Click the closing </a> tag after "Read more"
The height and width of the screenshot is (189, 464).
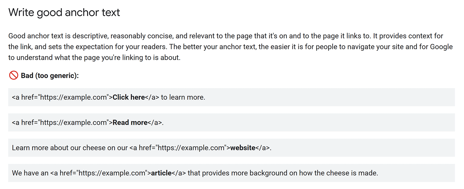click(155, 123)
